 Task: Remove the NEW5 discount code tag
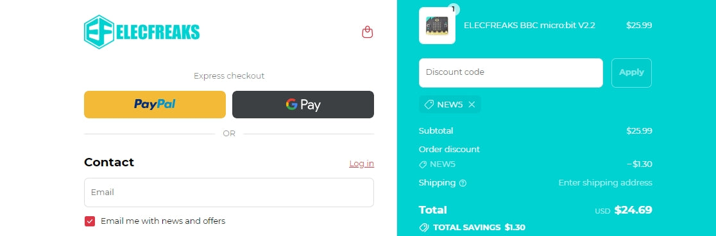(x=472, y=104)
